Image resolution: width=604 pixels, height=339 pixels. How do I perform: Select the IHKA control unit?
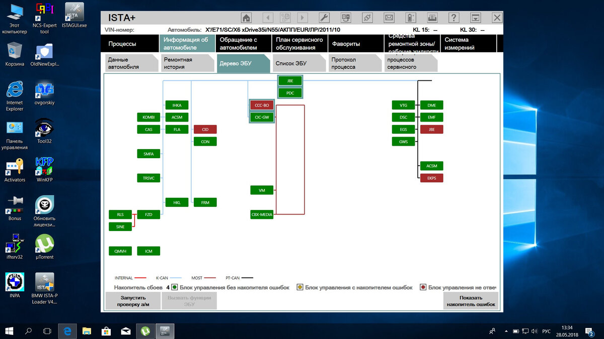tap(177, 105)
